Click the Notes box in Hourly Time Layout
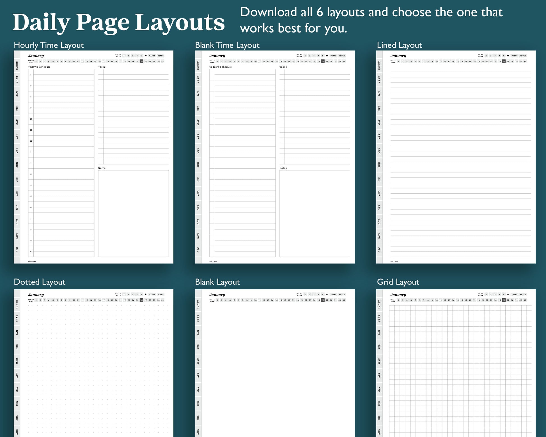546x437 pixels. pos(133,213)
